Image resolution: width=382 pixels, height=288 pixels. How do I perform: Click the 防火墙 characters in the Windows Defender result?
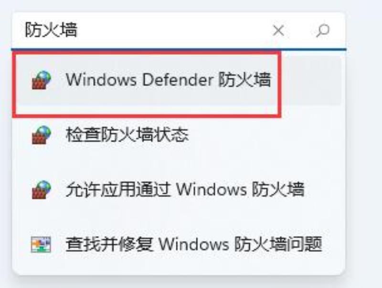click(244, 79)
